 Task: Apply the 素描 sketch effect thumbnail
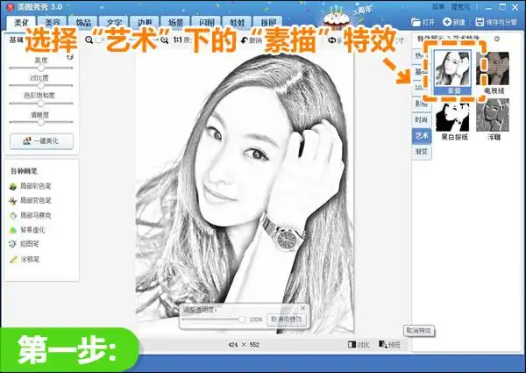(x=453, y=72)
